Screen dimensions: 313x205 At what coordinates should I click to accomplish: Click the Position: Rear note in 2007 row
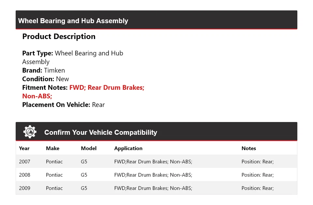click(x=257, y=161)
